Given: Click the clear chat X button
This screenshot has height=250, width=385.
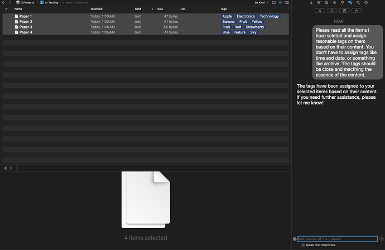Looking at the screenshot, I should tap(319, 11).
